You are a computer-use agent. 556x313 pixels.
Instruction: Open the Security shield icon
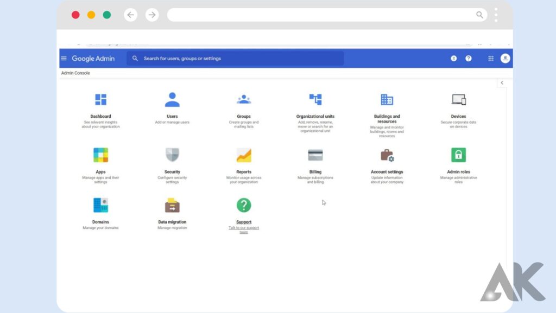click(172, 155)
